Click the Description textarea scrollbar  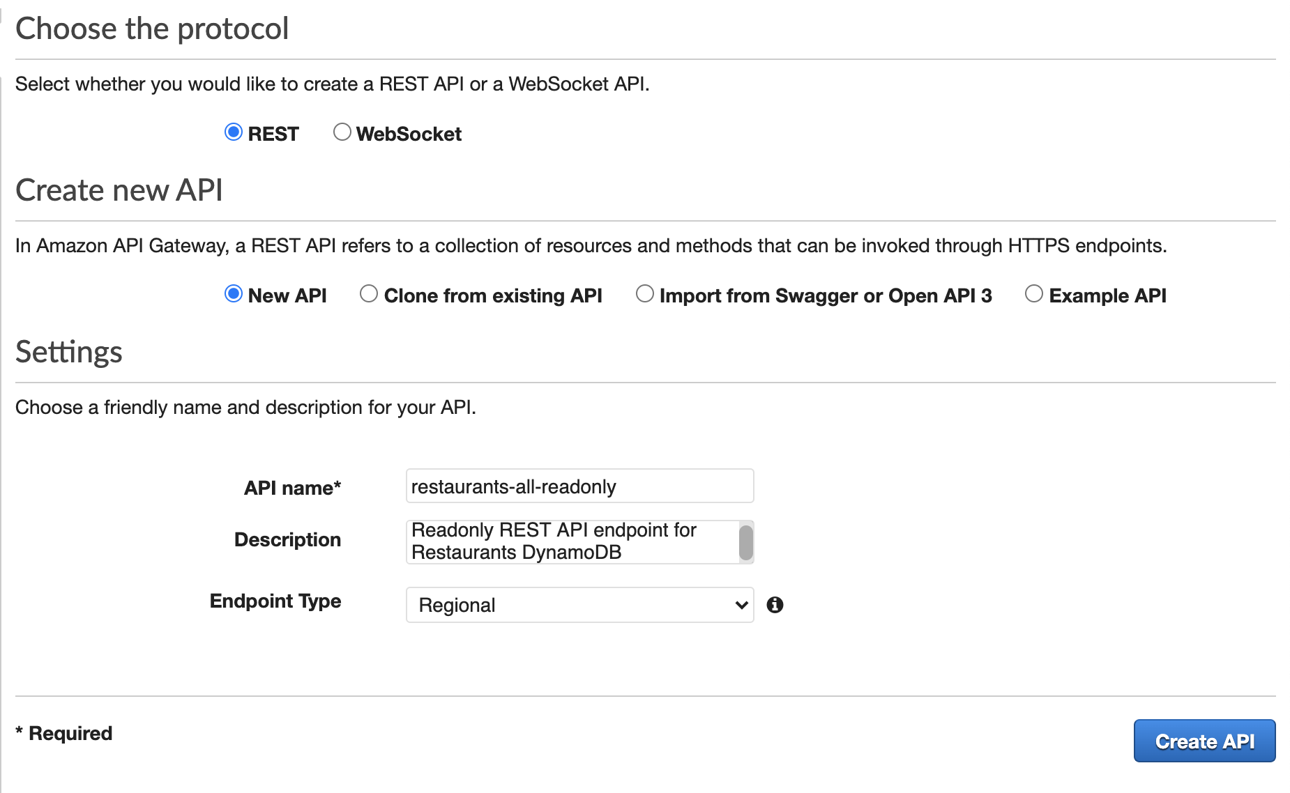(745, 541)
